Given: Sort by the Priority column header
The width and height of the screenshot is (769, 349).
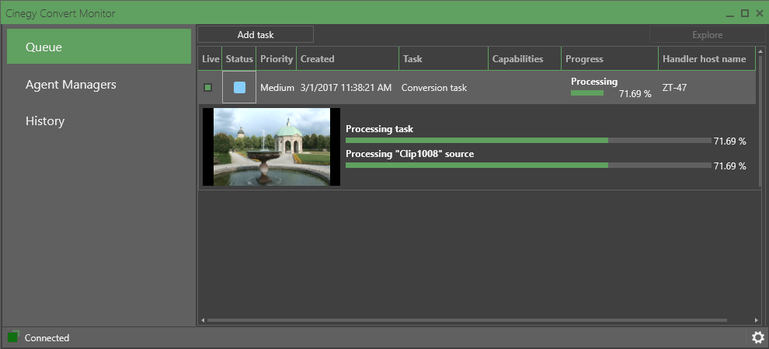Looking at the screenshot, I should 276,59.
